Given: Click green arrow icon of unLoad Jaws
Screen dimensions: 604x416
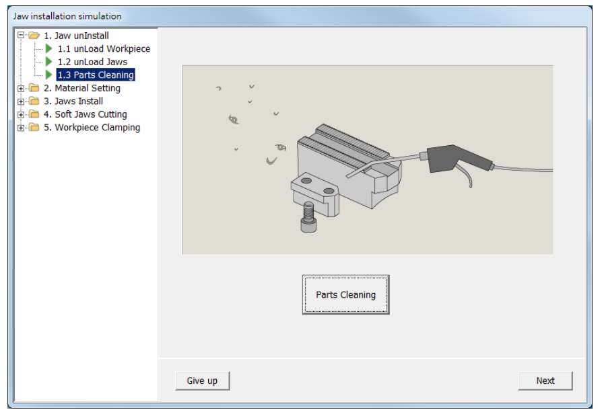Looking at the screenshot, I should pyautogui.click(x=48, y=62).
